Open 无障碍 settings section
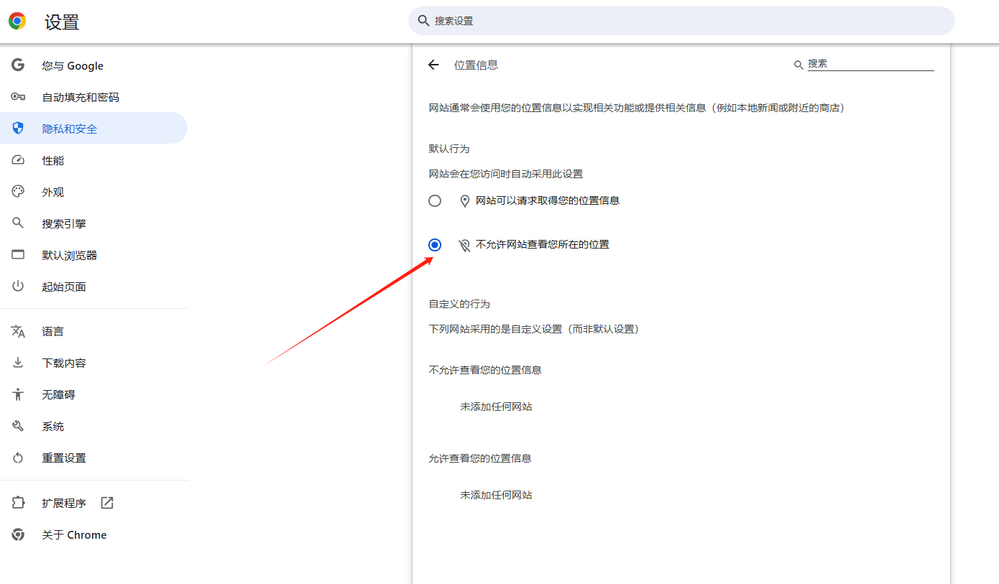 [93, 394]
